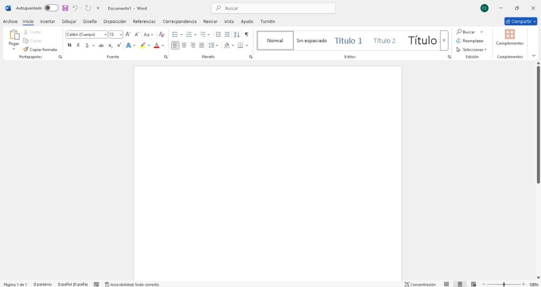Center align the paragraph
Image resolution: width=541 pixels, height=287 pixels.
point(184,45)
